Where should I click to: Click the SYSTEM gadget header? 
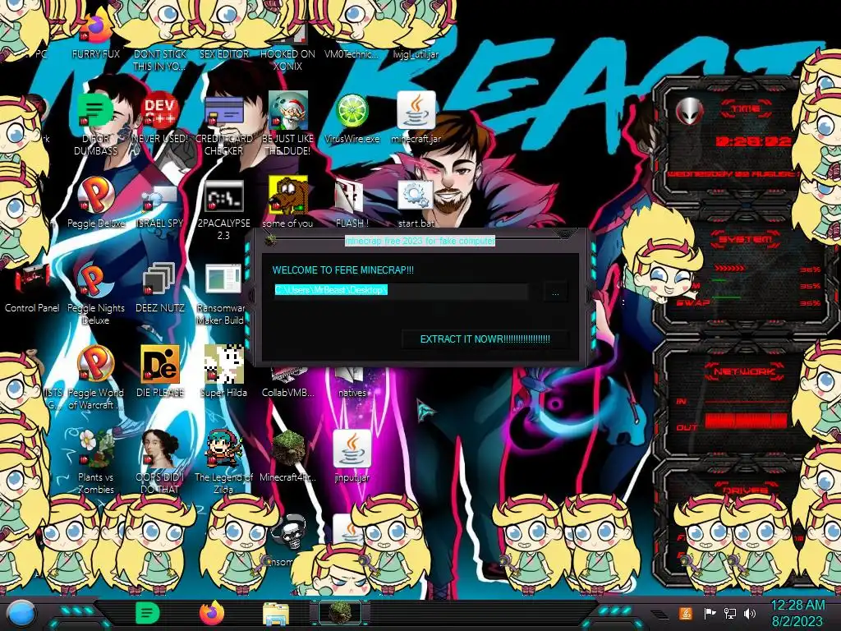point(746,239)
